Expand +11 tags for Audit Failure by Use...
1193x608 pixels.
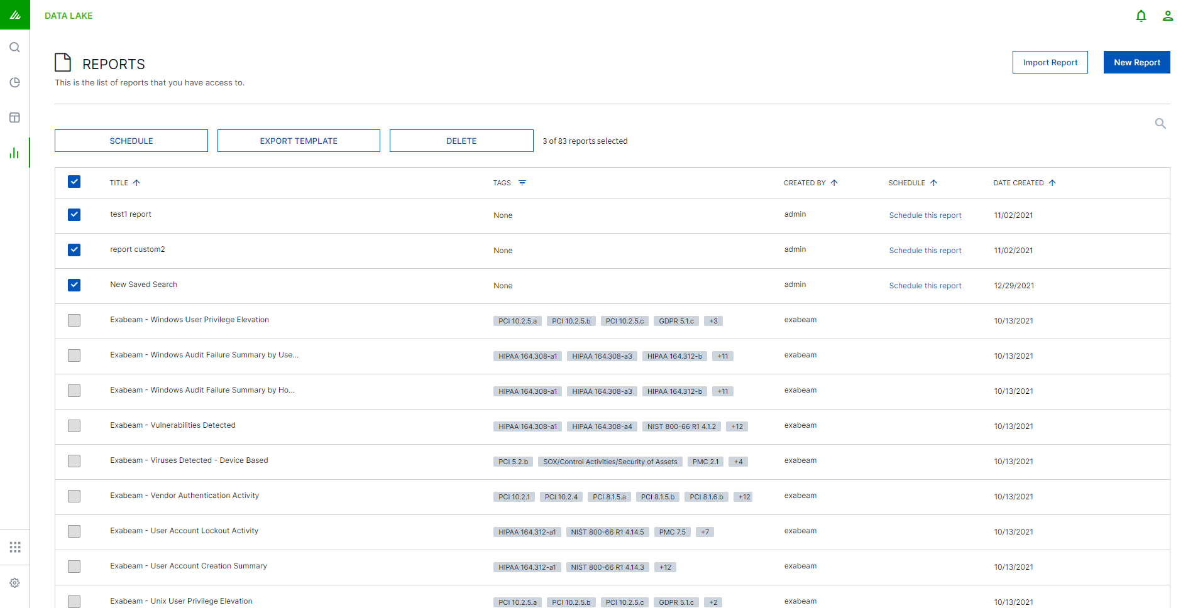tap(723, 356)
